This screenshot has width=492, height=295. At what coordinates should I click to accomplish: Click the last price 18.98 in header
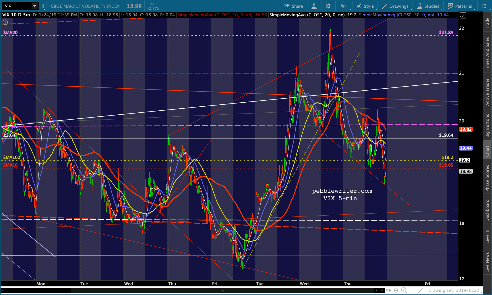tap(134, 6)
